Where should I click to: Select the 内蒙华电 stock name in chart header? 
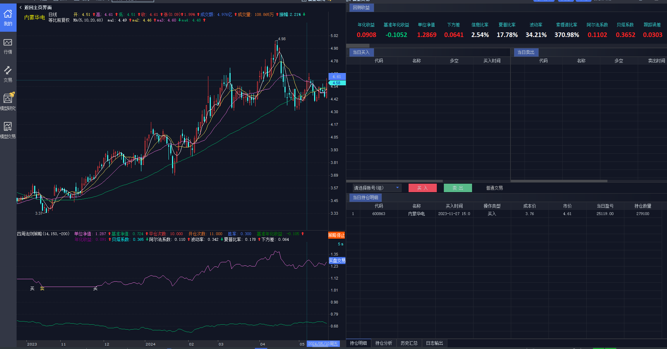[35, 17]
